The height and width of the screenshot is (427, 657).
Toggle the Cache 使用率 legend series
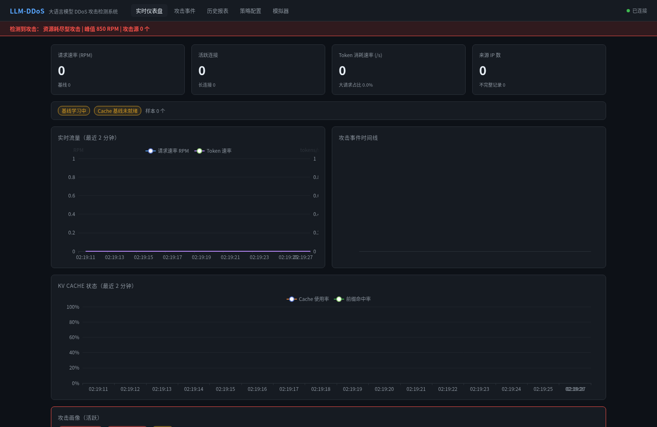click(308, 299)
